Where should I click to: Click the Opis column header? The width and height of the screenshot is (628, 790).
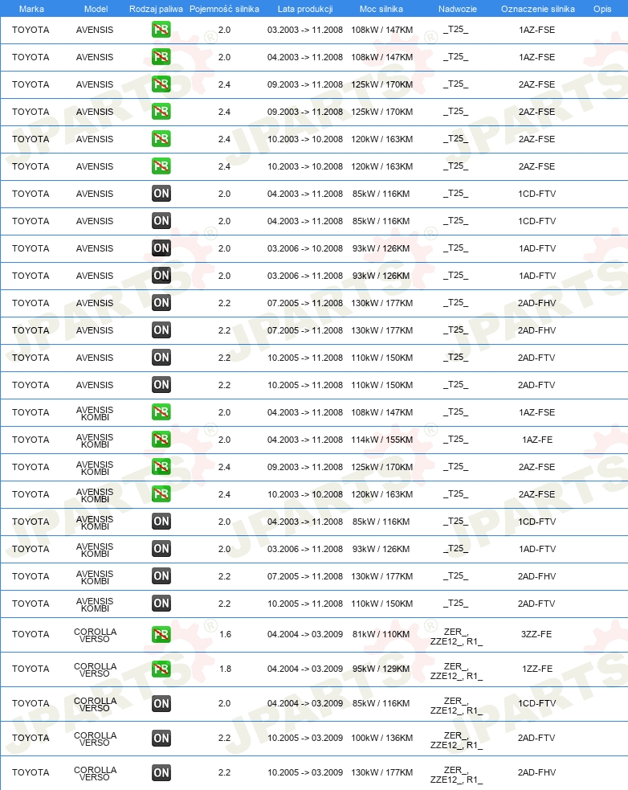coord(602,9)
